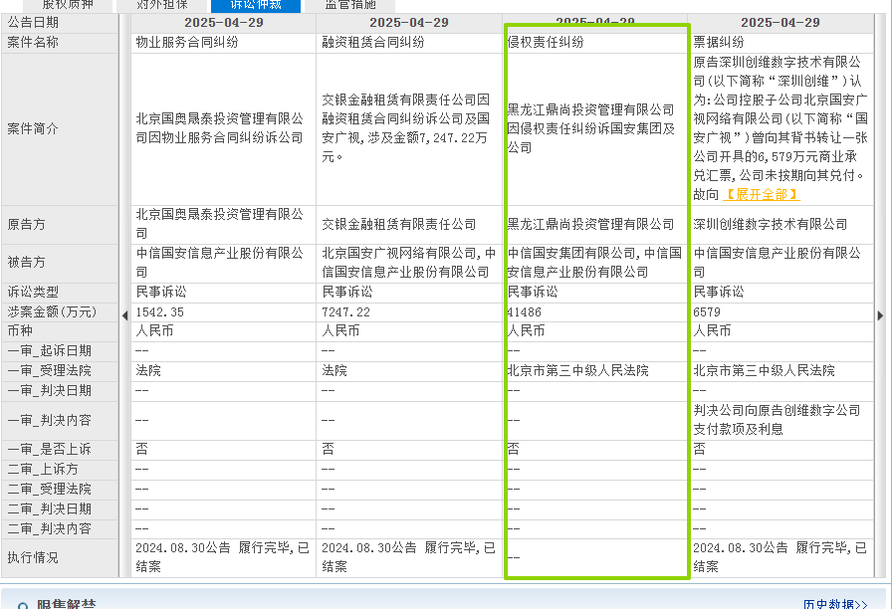Click the 一审_受理法院 row label
Viewport: 892px width, 609px height.
pos(49,371)
